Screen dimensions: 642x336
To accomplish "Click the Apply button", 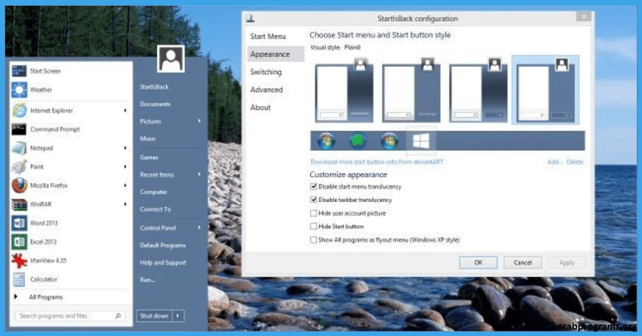I will [x=567, y=263].
